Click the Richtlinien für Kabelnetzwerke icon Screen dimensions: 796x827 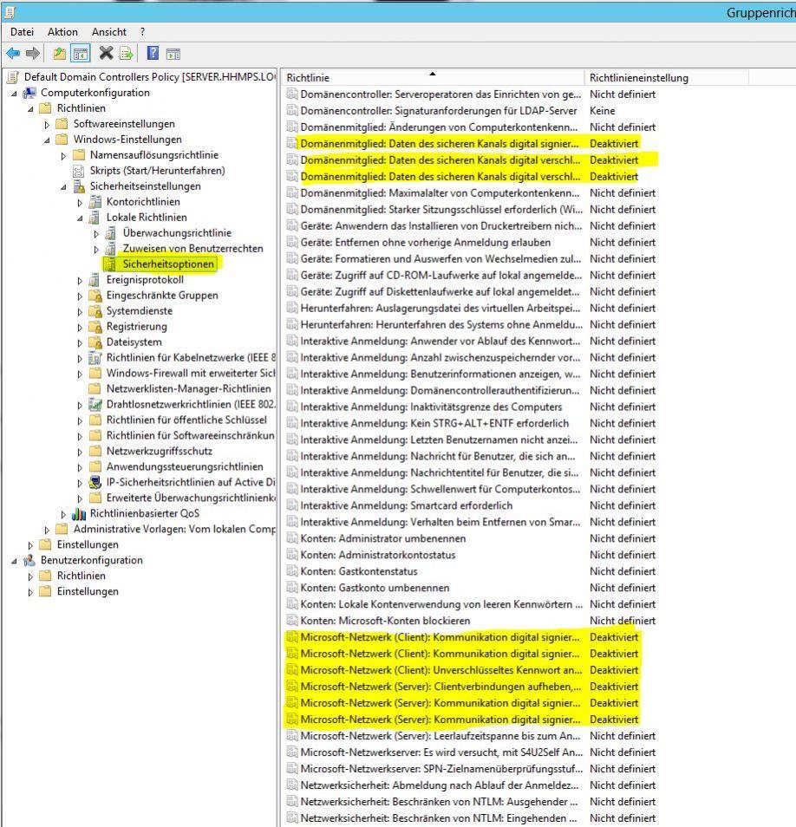(x=95, y=358)
